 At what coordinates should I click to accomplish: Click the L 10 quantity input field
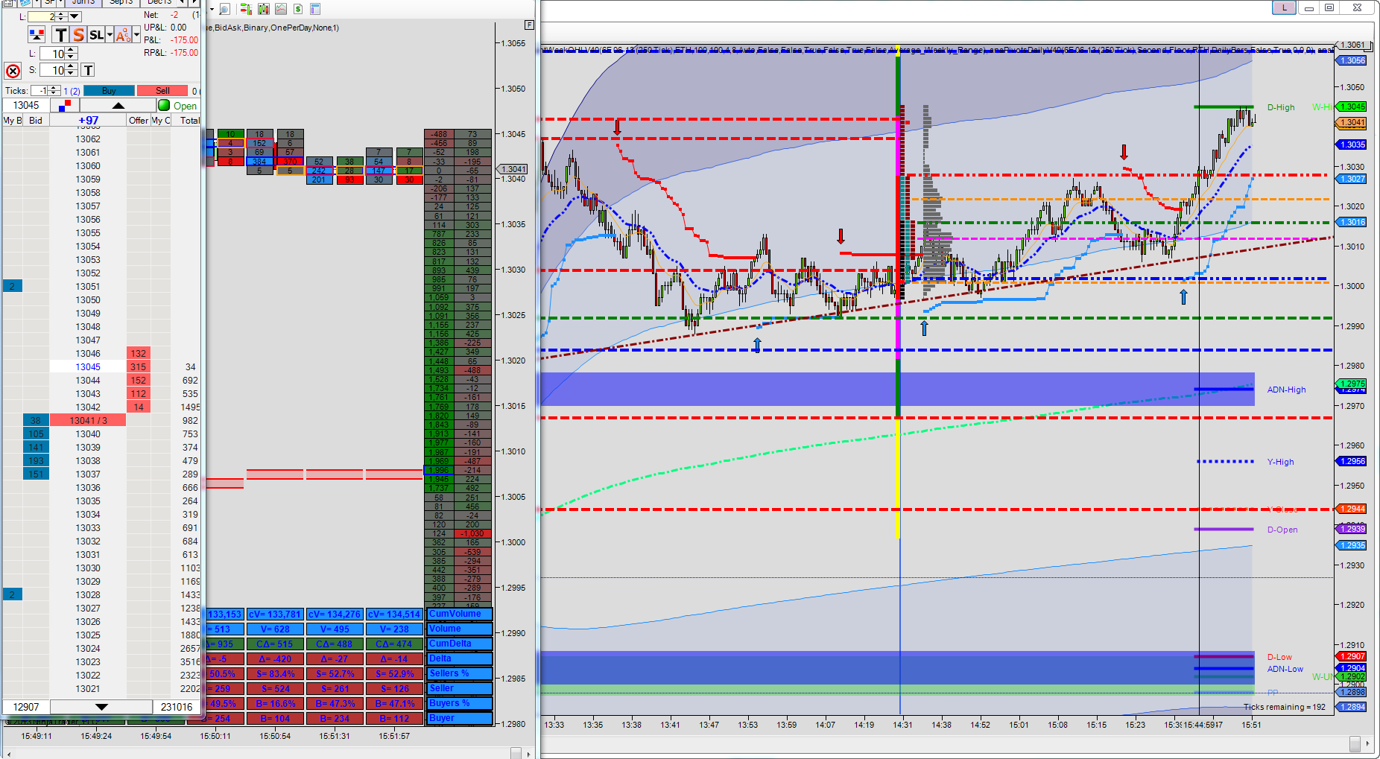pyautogui.click(x=53, y=54)
